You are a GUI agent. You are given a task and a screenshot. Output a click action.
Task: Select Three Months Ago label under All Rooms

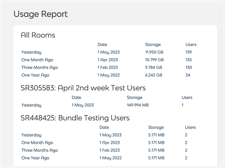[x=40, y=67]
